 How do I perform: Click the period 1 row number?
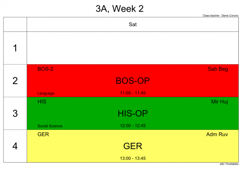pyautogui.click(x=15, y=48)
